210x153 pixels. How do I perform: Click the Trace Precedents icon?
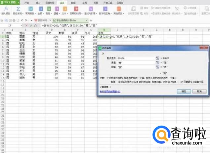click(153, 8)
